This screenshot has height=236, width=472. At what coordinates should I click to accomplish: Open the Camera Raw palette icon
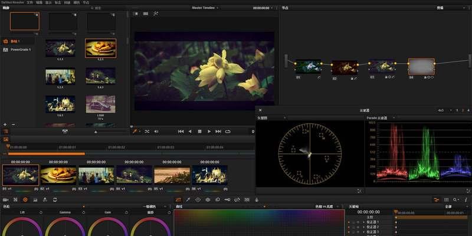pyautogui.click(x=6, y=199)
